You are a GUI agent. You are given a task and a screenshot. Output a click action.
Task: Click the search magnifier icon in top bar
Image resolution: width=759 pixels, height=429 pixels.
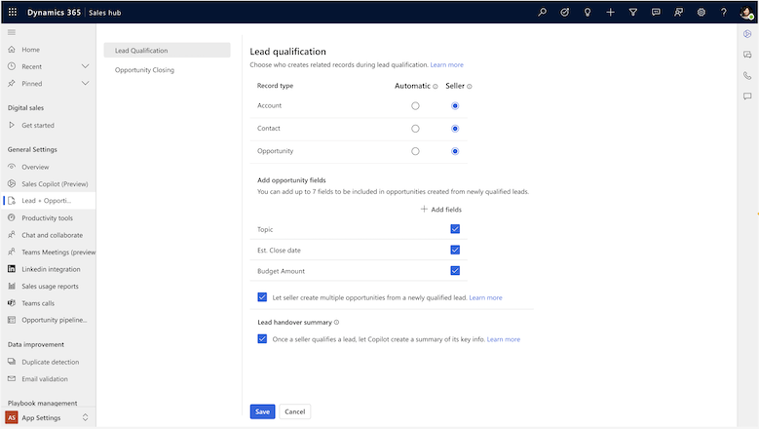click(x=543, y=12)
